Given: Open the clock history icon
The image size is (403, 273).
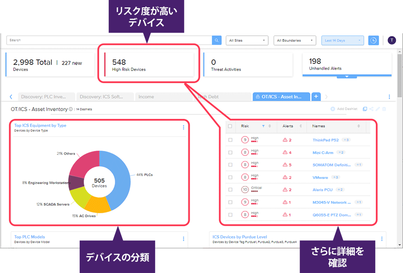Looking at the screenshot, I should tap(374, 40).
